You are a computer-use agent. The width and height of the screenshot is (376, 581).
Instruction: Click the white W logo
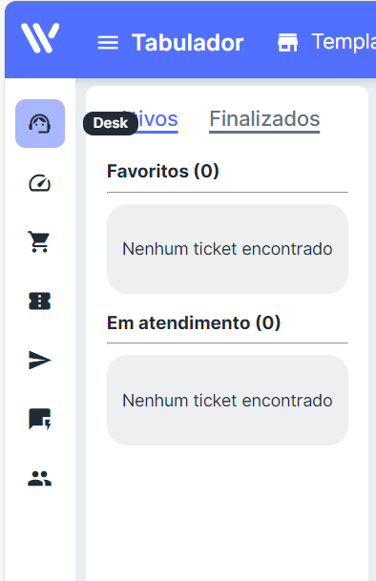point(40,38)
